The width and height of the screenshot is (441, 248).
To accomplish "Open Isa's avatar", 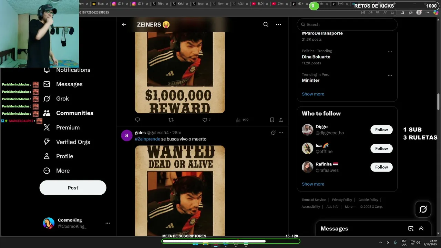I will pos(307,148).
